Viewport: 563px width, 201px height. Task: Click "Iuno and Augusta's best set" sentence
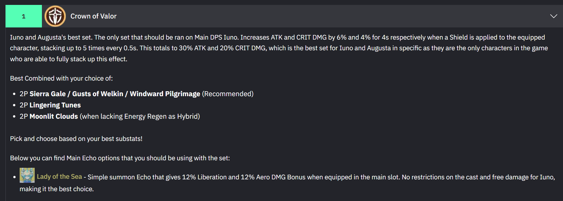pos(51,37)
